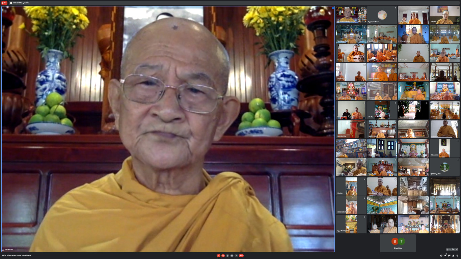Unmute the microphone in the call bar
The width and height of the screenshot is (461, 259).
[x=219, y=256]
